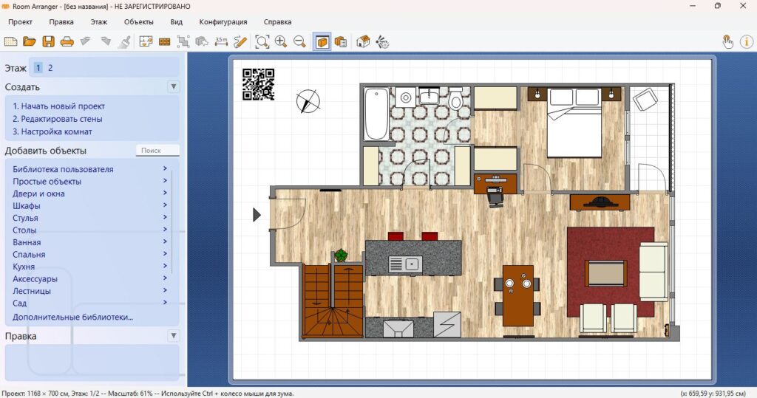
Task: Click the paintbrush icon in toolbar
Action: click(124, 42)
